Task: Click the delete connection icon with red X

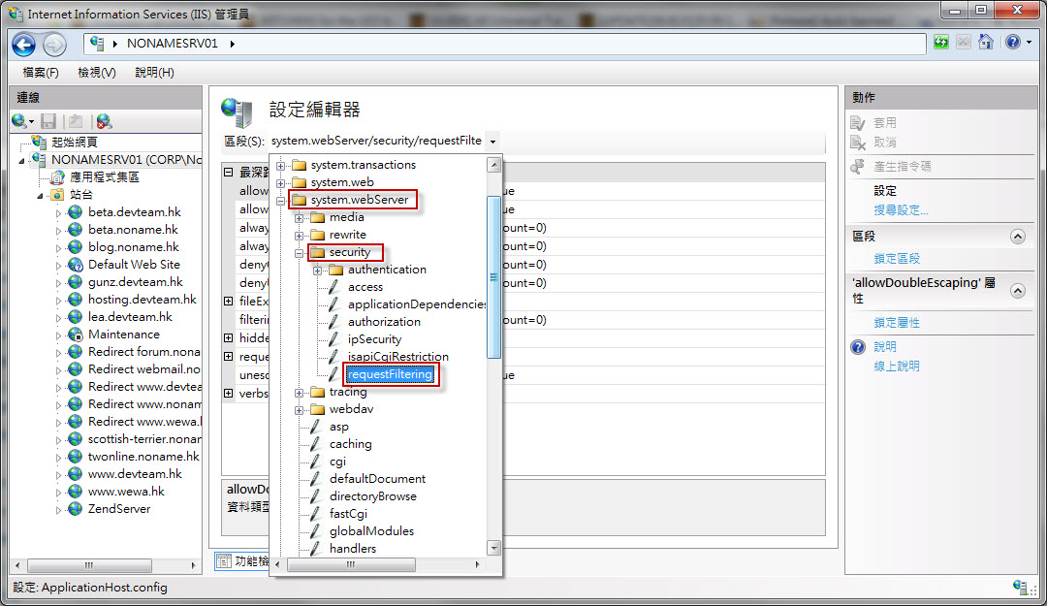Action: 104,121
